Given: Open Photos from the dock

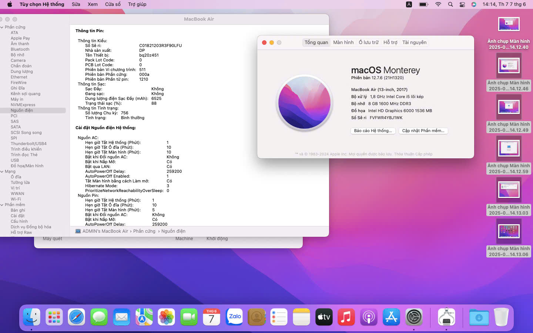Looking at the screenshot, I should pos(167,317).
